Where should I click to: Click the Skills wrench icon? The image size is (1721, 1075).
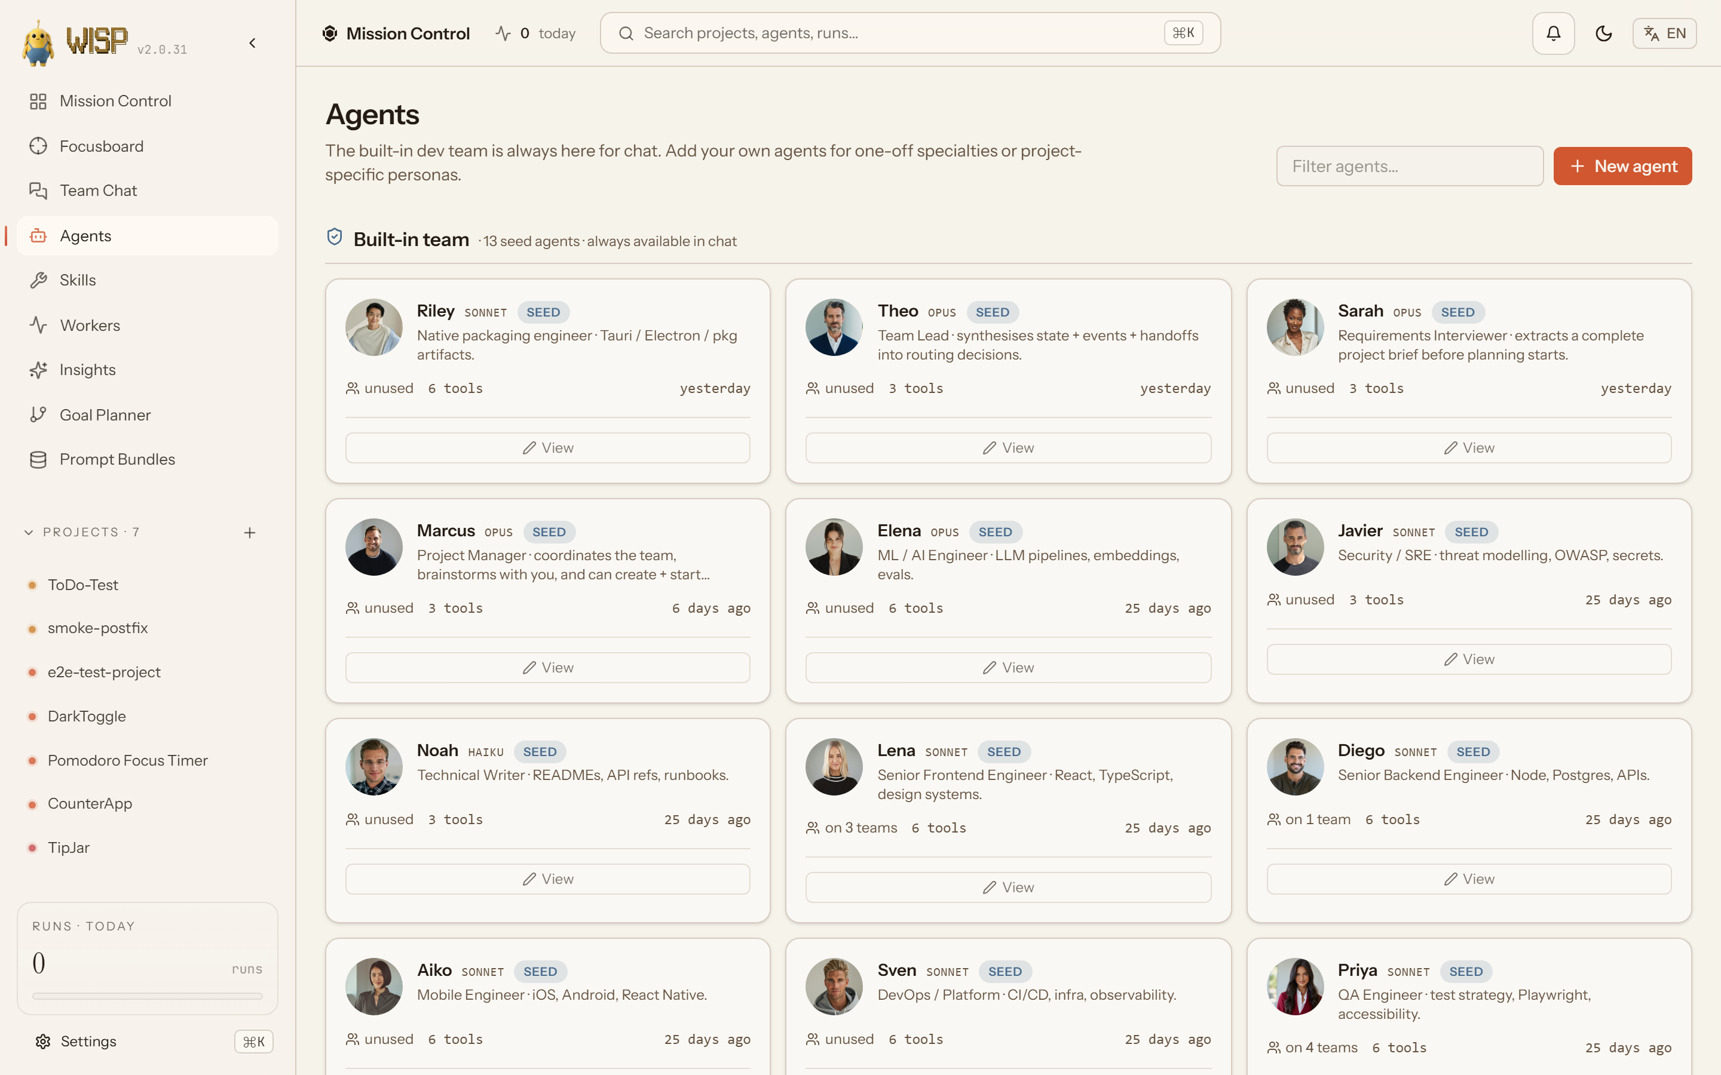(38, 280)
